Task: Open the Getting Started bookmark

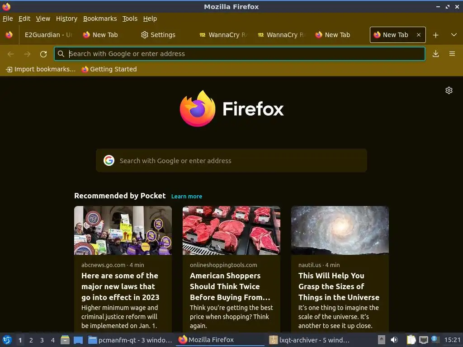Action: tap(109, 69)
